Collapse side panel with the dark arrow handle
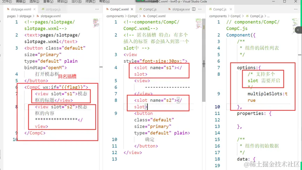This screenshot has width=302, height=170. pyautogui.click(x=298, y=30)
